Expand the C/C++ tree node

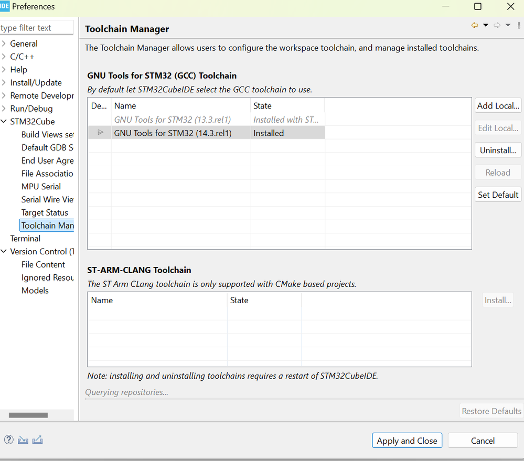click(x=4, y=57)
